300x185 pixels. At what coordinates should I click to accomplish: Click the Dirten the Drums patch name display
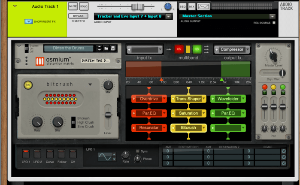pos(69,49)
